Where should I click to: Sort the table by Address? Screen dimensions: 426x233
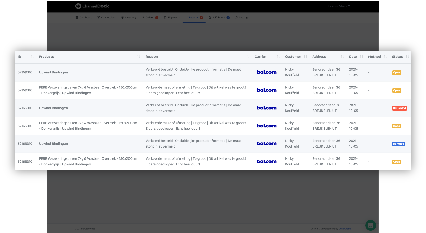(342, 57)
